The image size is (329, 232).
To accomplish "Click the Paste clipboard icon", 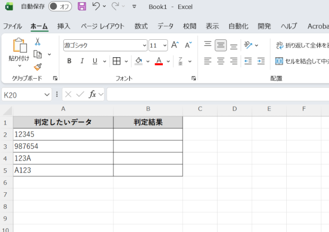I will (20, 45).
